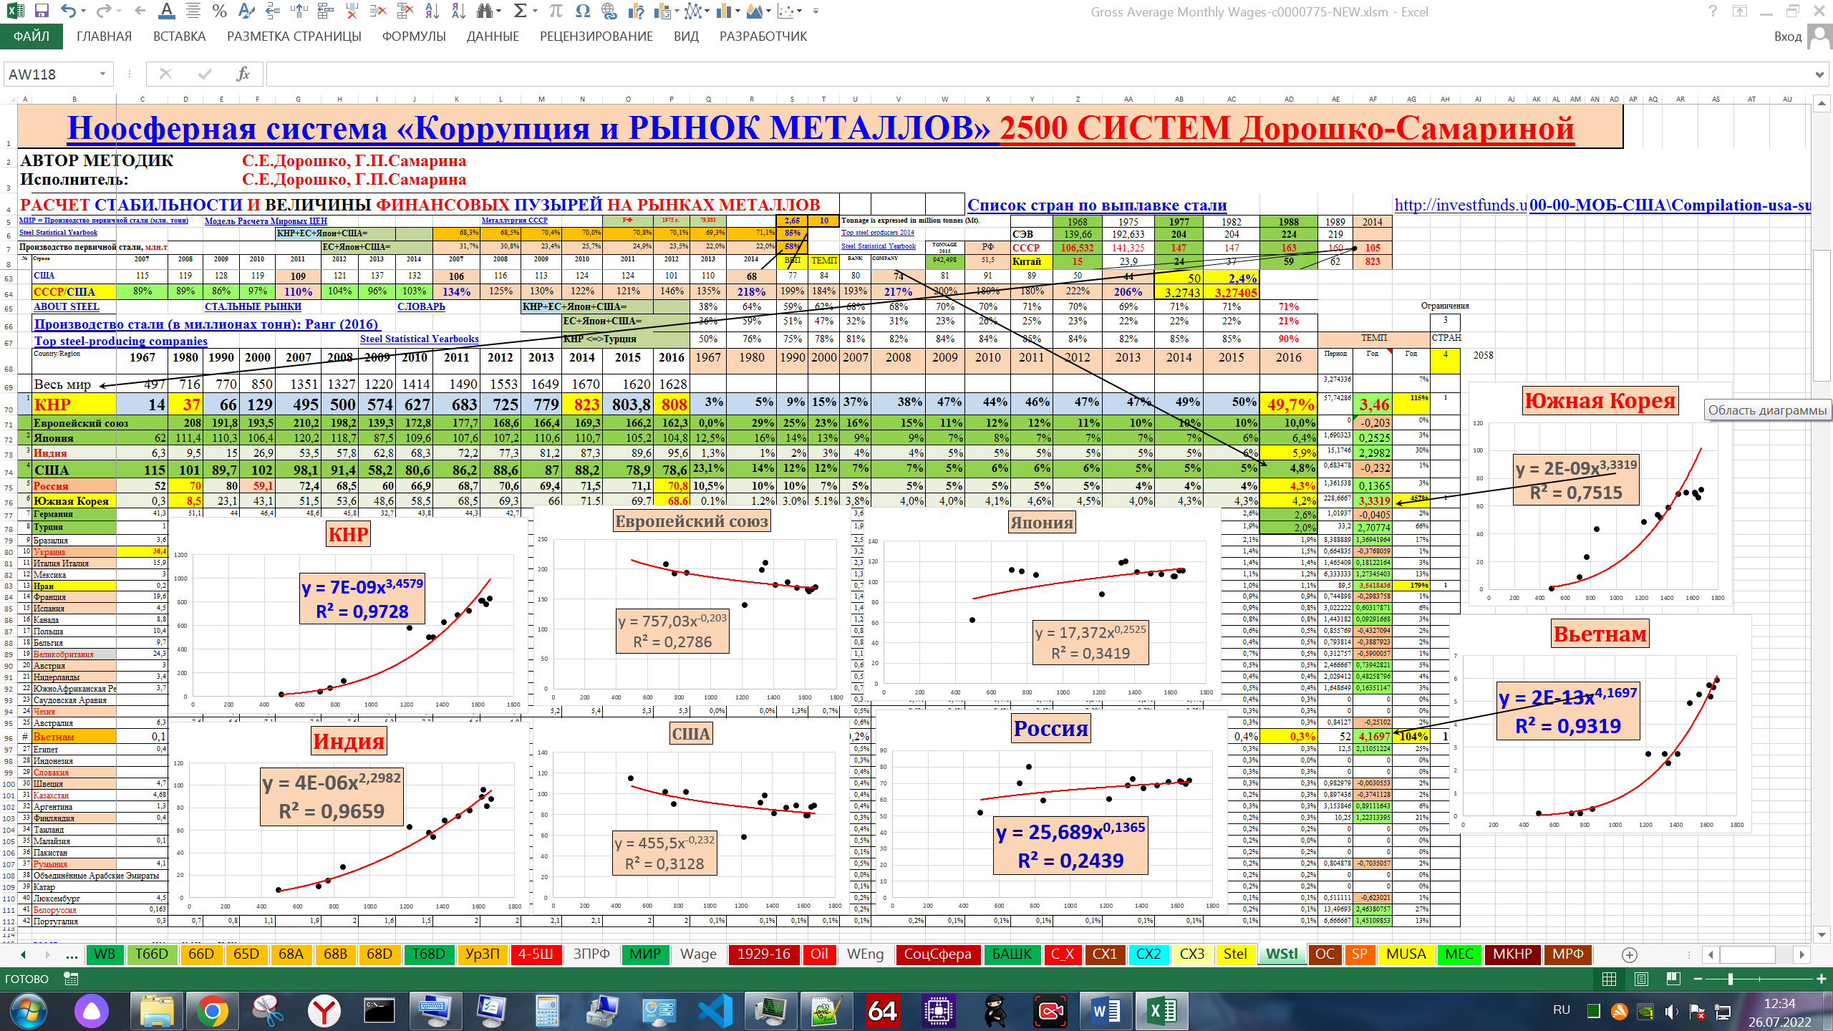Click the AutoSum sigma icon
The height and width of the screenshot is (1031, 1833).
click(521, 11)
